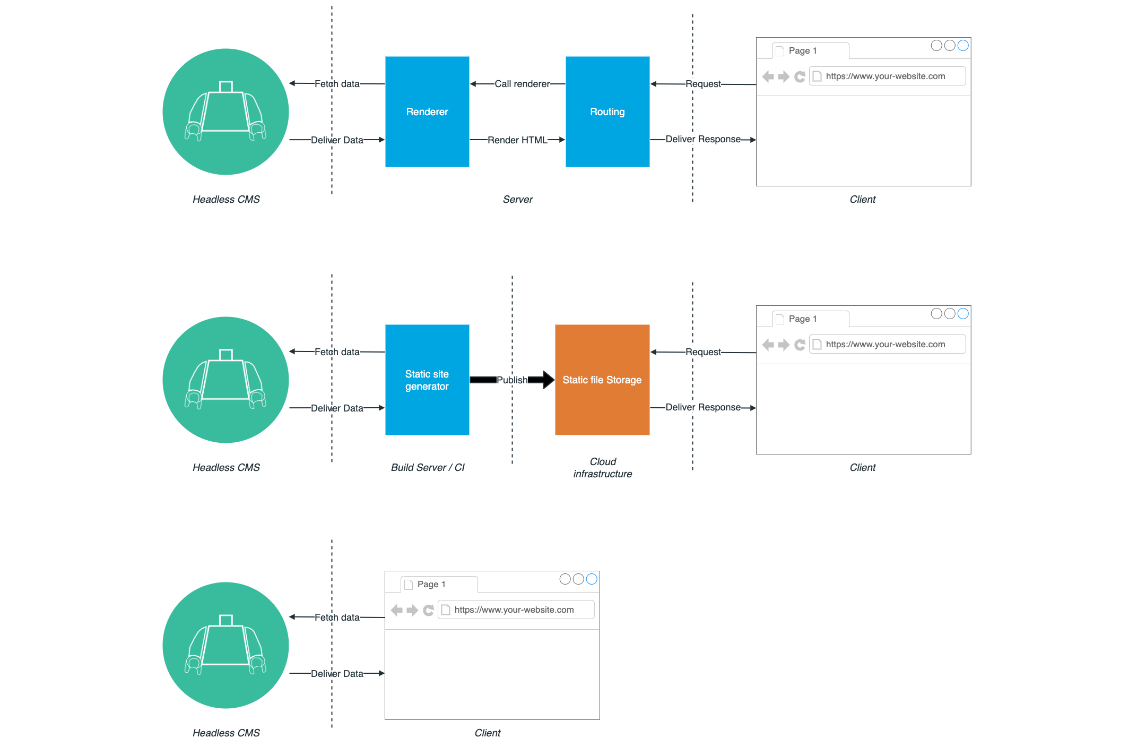Click the document icon on the Page 1 tab

(779, 50)
